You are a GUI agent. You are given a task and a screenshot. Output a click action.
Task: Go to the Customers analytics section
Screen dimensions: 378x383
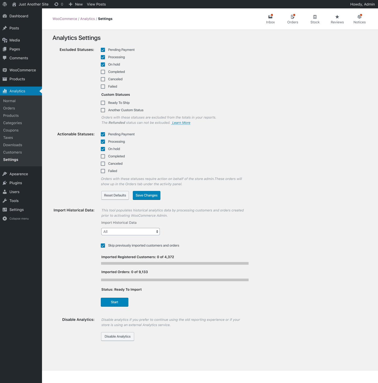tap(12, 152)
